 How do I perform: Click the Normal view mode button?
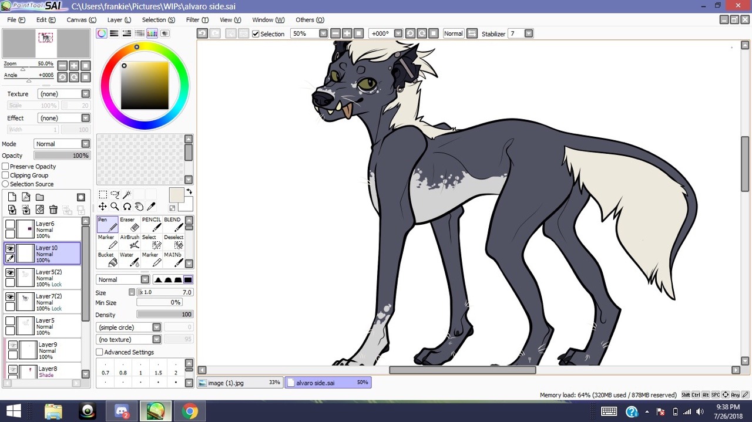[453, 33]
